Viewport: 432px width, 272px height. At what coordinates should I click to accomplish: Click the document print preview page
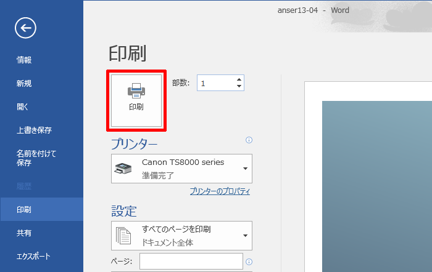[368, 177]
